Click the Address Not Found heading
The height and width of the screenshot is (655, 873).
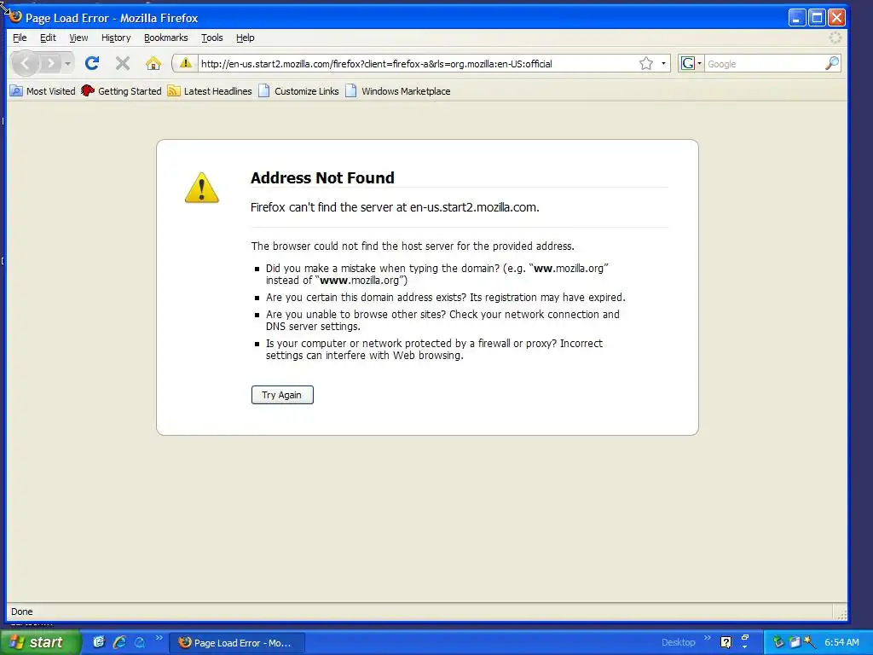[322, 177]
